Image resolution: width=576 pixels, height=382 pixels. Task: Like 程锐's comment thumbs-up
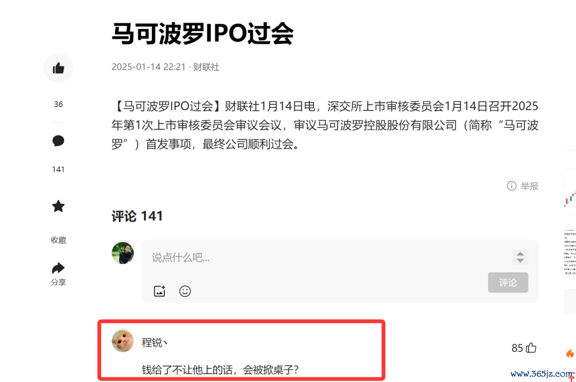click(x=531, y=347)
